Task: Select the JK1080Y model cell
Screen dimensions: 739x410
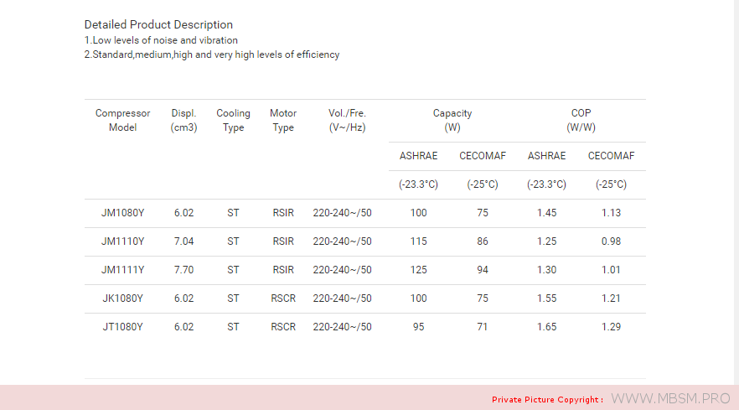Action: coord(122,298)
